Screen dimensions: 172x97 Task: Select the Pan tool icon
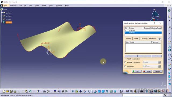[81, 91]
